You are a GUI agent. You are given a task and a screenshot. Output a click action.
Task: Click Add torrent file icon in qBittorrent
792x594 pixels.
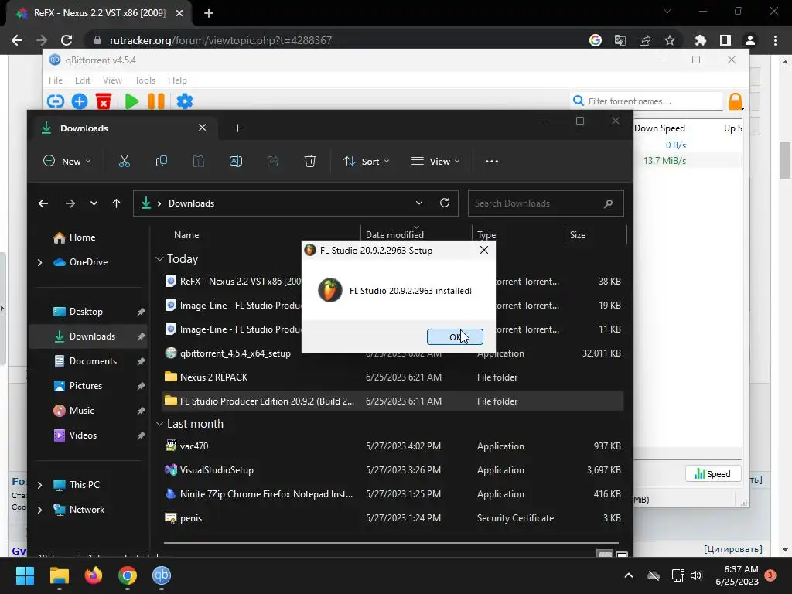tap(80, 101)
